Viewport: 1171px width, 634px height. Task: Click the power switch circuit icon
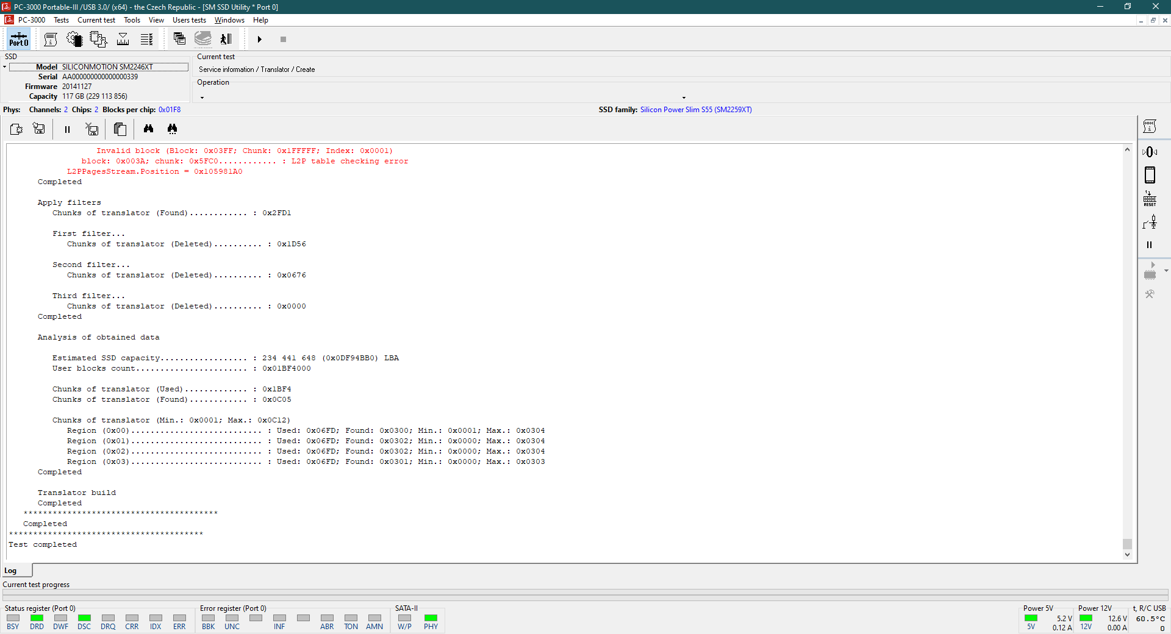[1150, 223]
